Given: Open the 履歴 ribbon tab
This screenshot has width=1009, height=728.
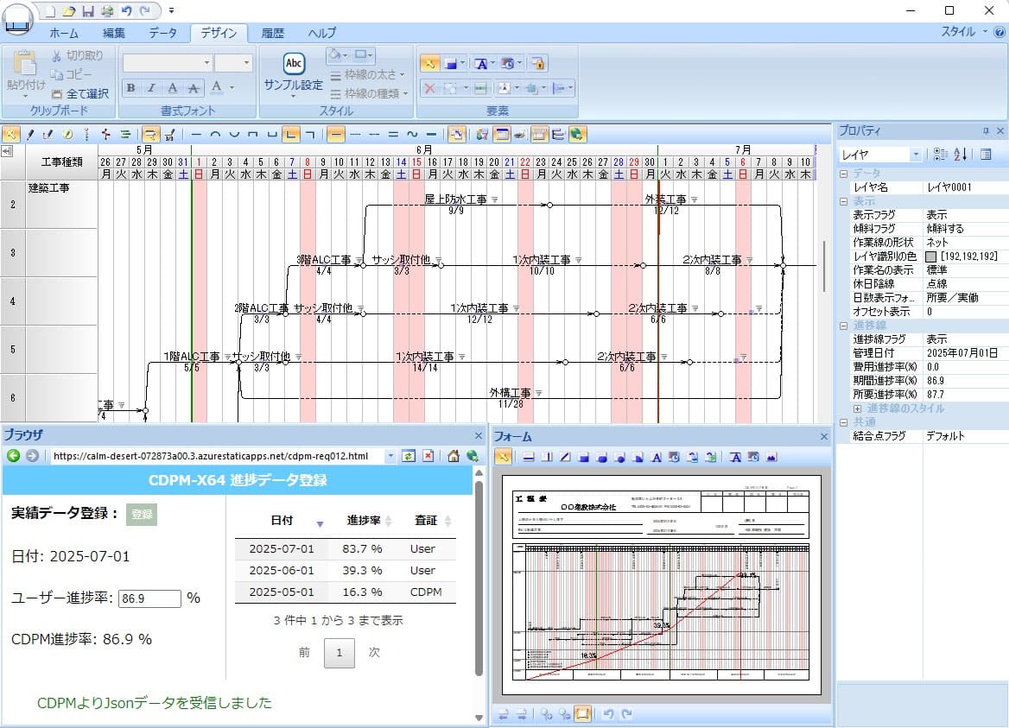Looking at the screenshot, I should point(272,33).
